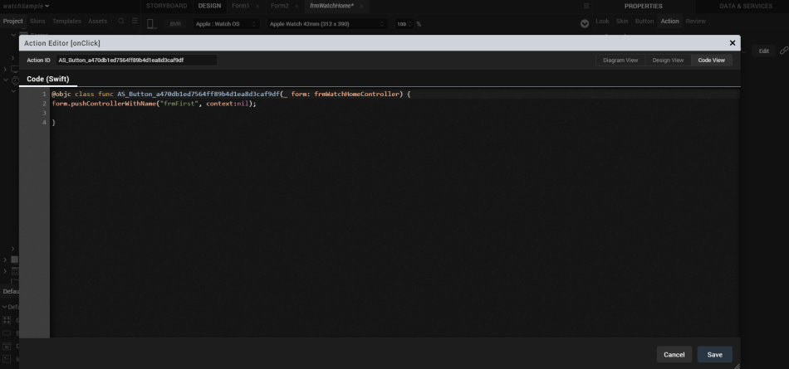Click the Action ID input field
The height and width of the screenshot is (369, 789).
(135, 60)
